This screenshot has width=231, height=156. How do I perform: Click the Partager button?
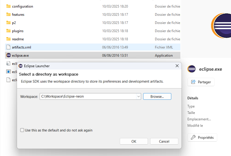click(201, 82)
